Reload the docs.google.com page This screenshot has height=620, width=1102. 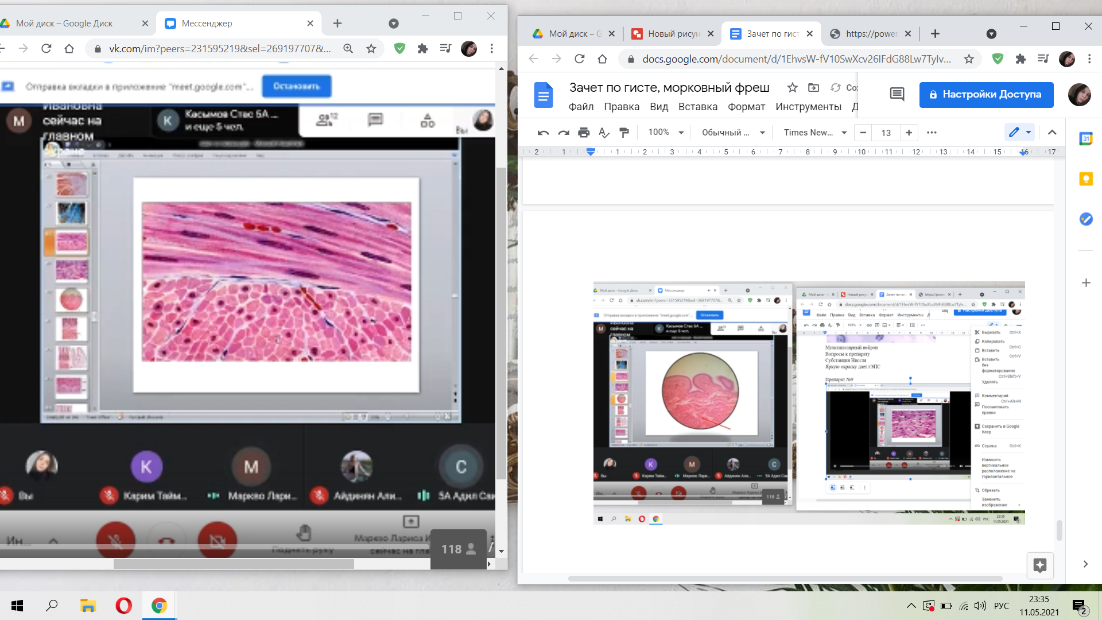tap(580, 59)
